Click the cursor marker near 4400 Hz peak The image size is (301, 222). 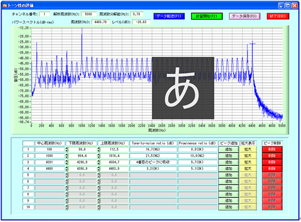[x=252, y=44]
